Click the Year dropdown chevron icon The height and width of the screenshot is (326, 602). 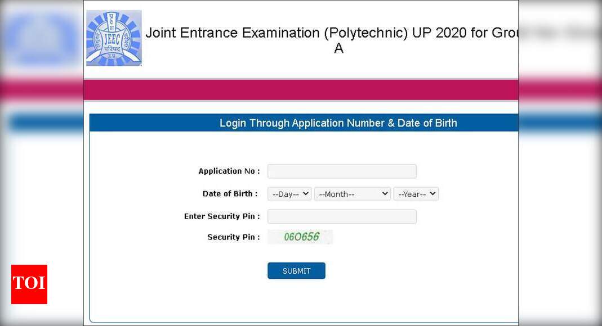432,193
